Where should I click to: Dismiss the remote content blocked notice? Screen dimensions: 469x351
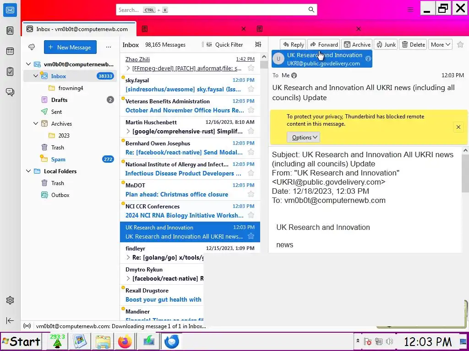click(x=458, y=127)
